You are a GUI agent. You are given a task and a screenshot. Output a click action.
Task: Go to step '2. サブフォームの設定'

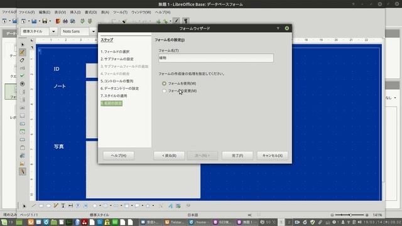[117, 59]
